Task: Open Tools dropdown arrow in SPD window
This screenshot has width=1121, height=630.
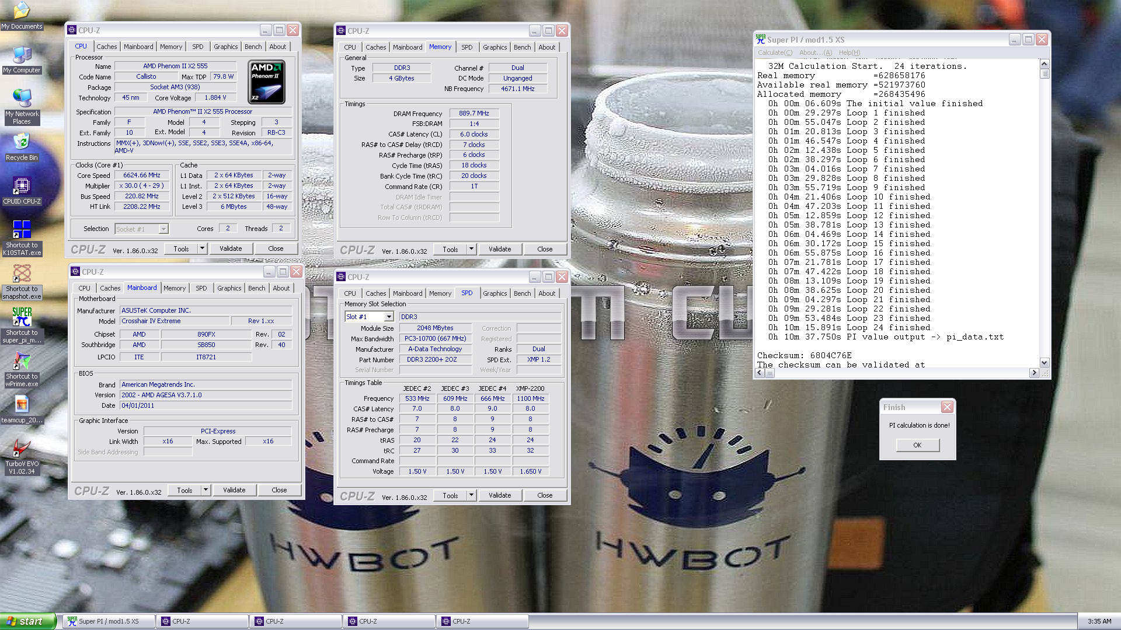Action: click(471, 495)
